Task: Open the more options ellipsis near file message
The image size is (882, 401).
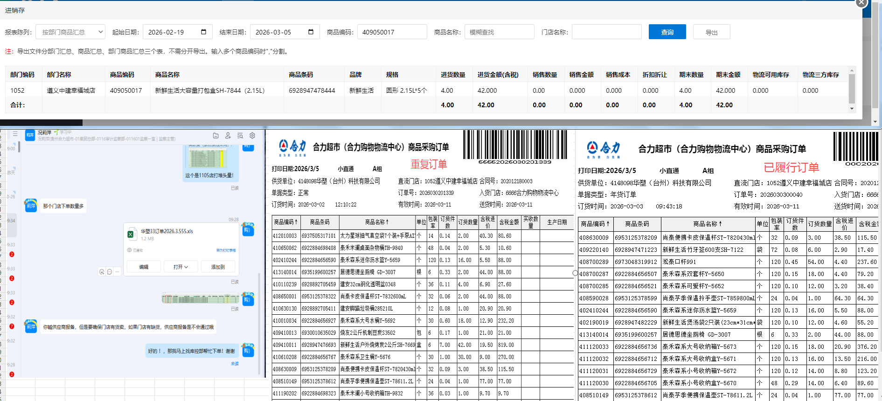Action: 118,272
